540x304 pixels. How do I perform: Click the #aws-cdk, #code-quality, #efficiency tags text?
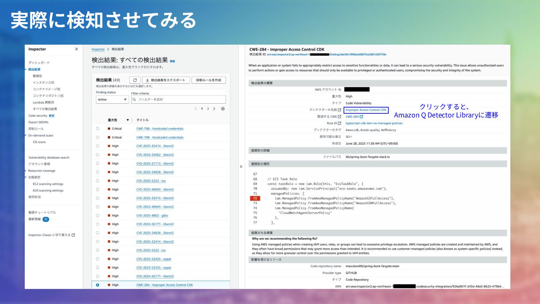371,130
